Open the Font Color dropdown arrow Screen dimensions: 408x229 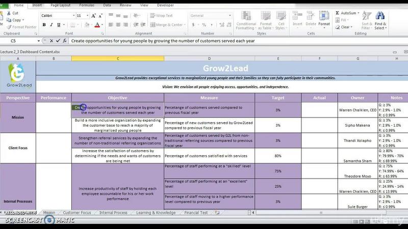coord(102,25)
